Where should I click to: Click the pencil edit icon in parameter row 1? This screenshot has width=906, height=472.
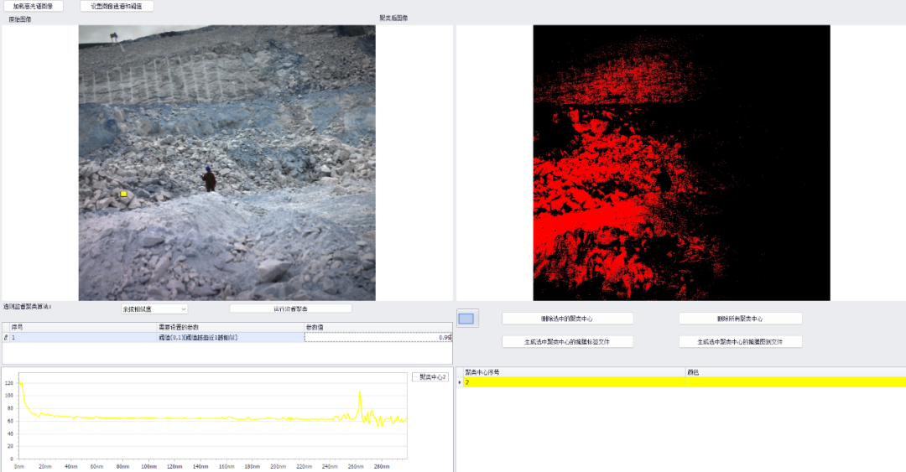point(6,337)
